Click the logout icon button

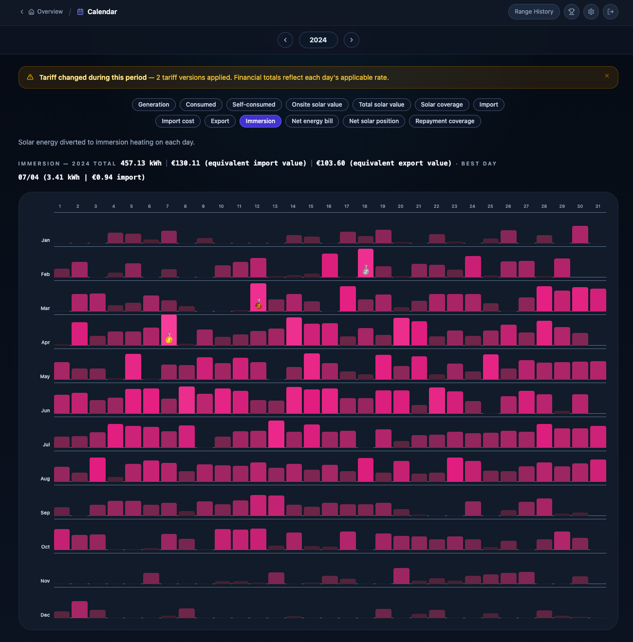(x=611, y=12)
